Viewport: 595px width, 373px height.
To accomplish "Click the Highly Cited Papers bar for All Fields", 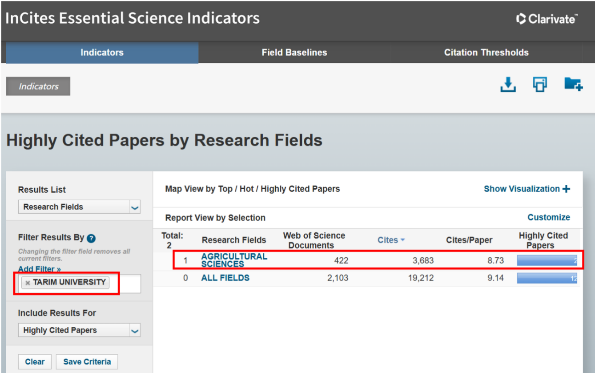I will (547, 278).
